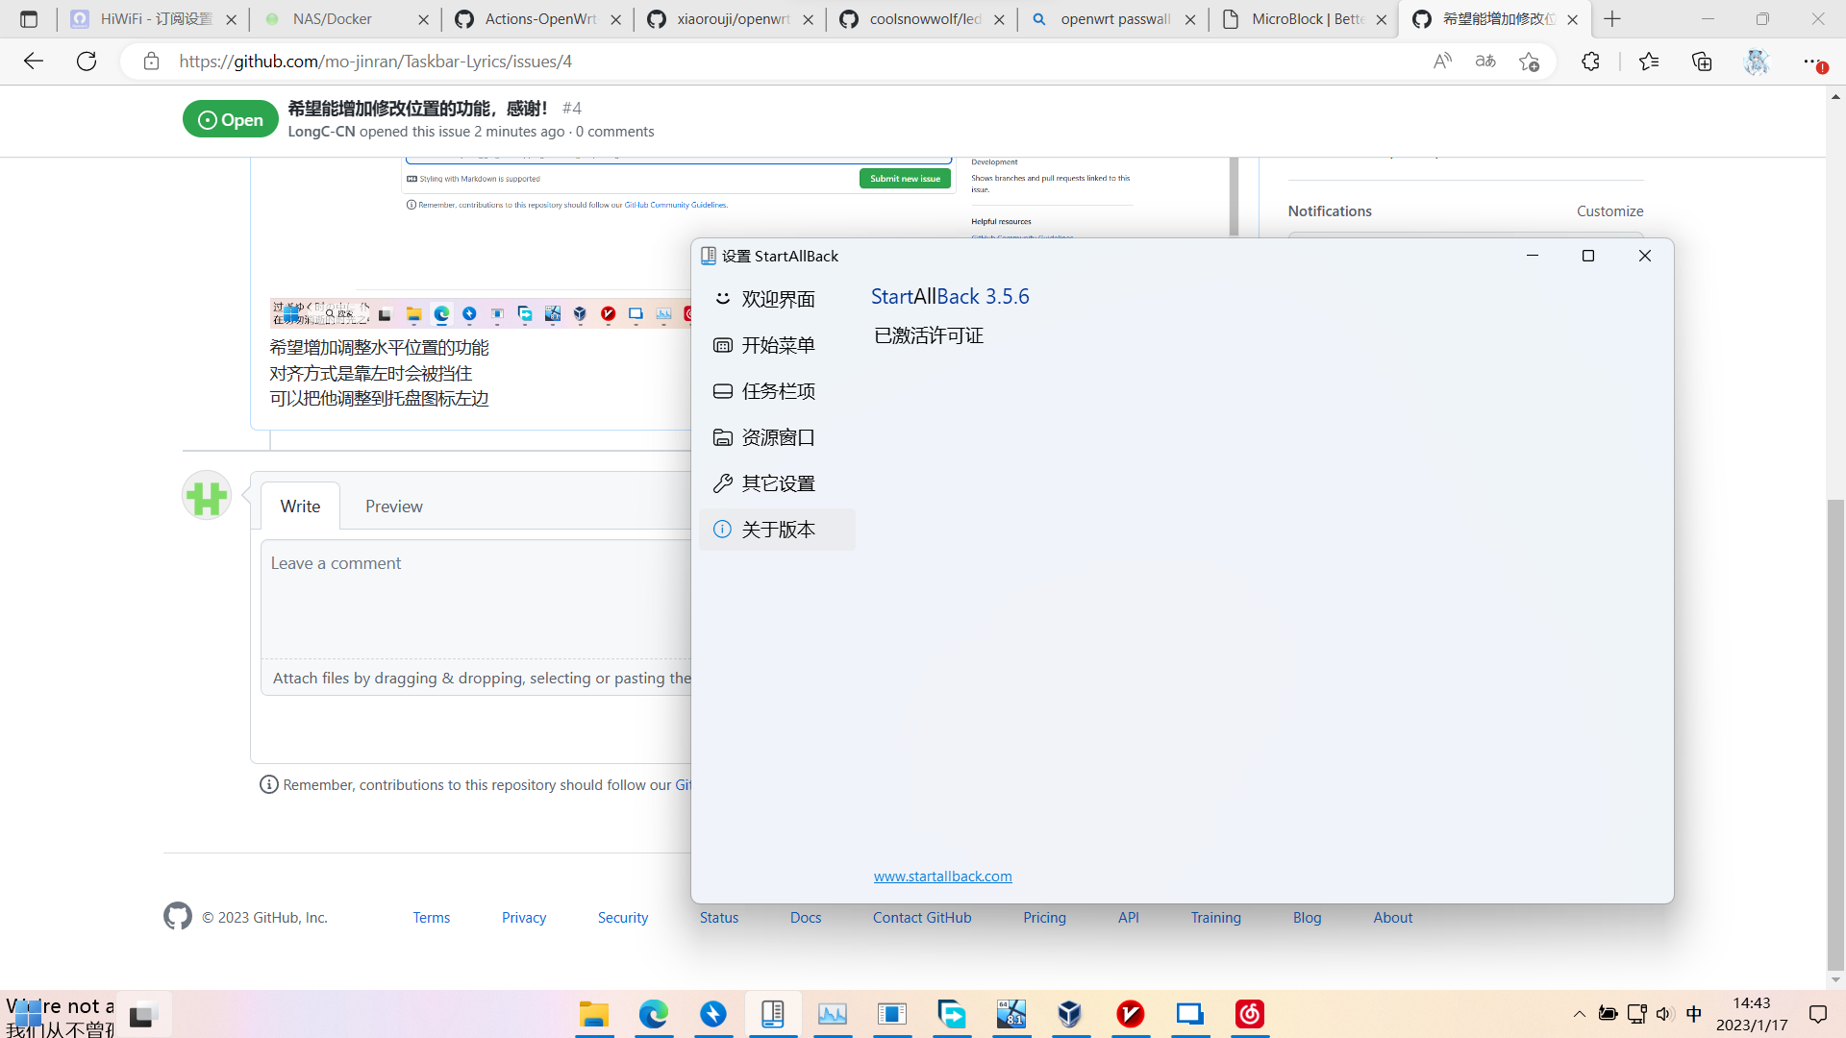Click the Submit new issue button
The height and width of the screenshot is (1038, 1846).
coord(904,178)
